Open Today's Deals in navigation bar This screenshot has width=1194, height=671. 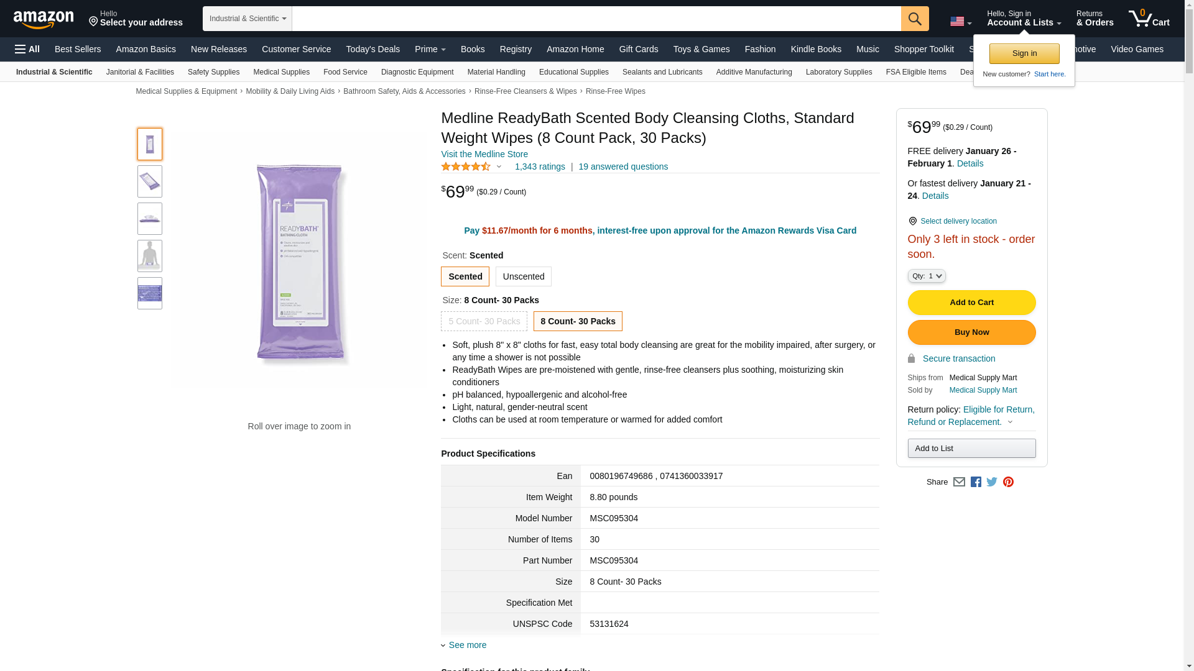pyautogui.click(x=373, y=49)
